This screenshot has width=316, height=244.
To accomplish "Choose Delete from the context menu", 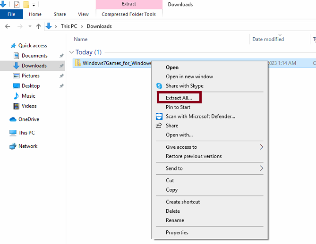I will (x=173, y=211).
